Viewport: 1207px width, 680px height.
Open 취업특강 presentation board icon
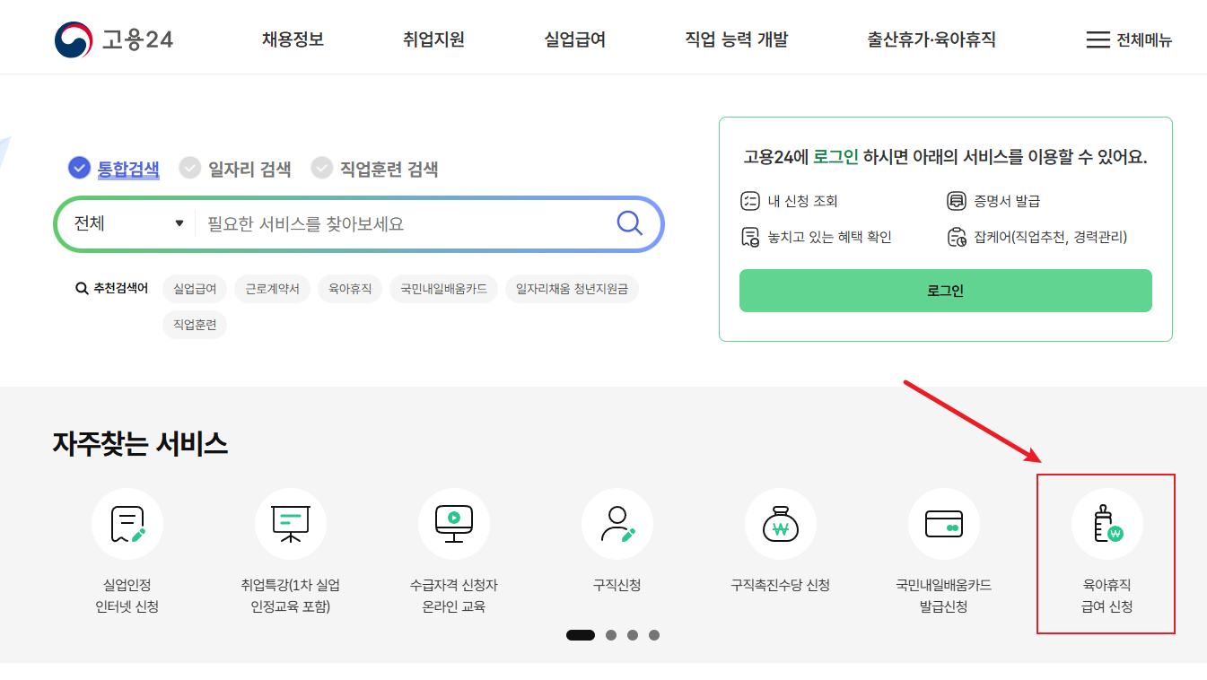click(291, 523)
